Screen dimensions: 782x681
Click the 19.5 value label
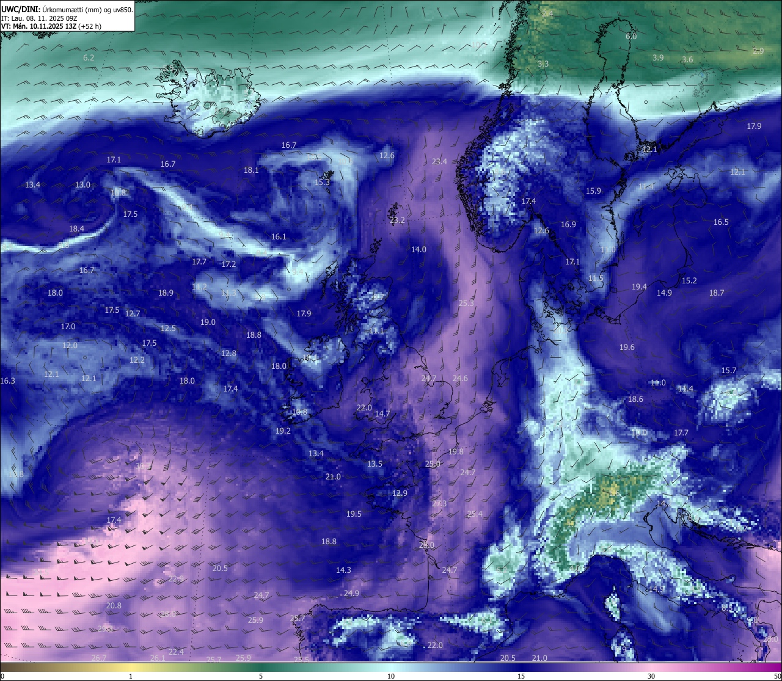pyautogui.click(x=354, y=514)
